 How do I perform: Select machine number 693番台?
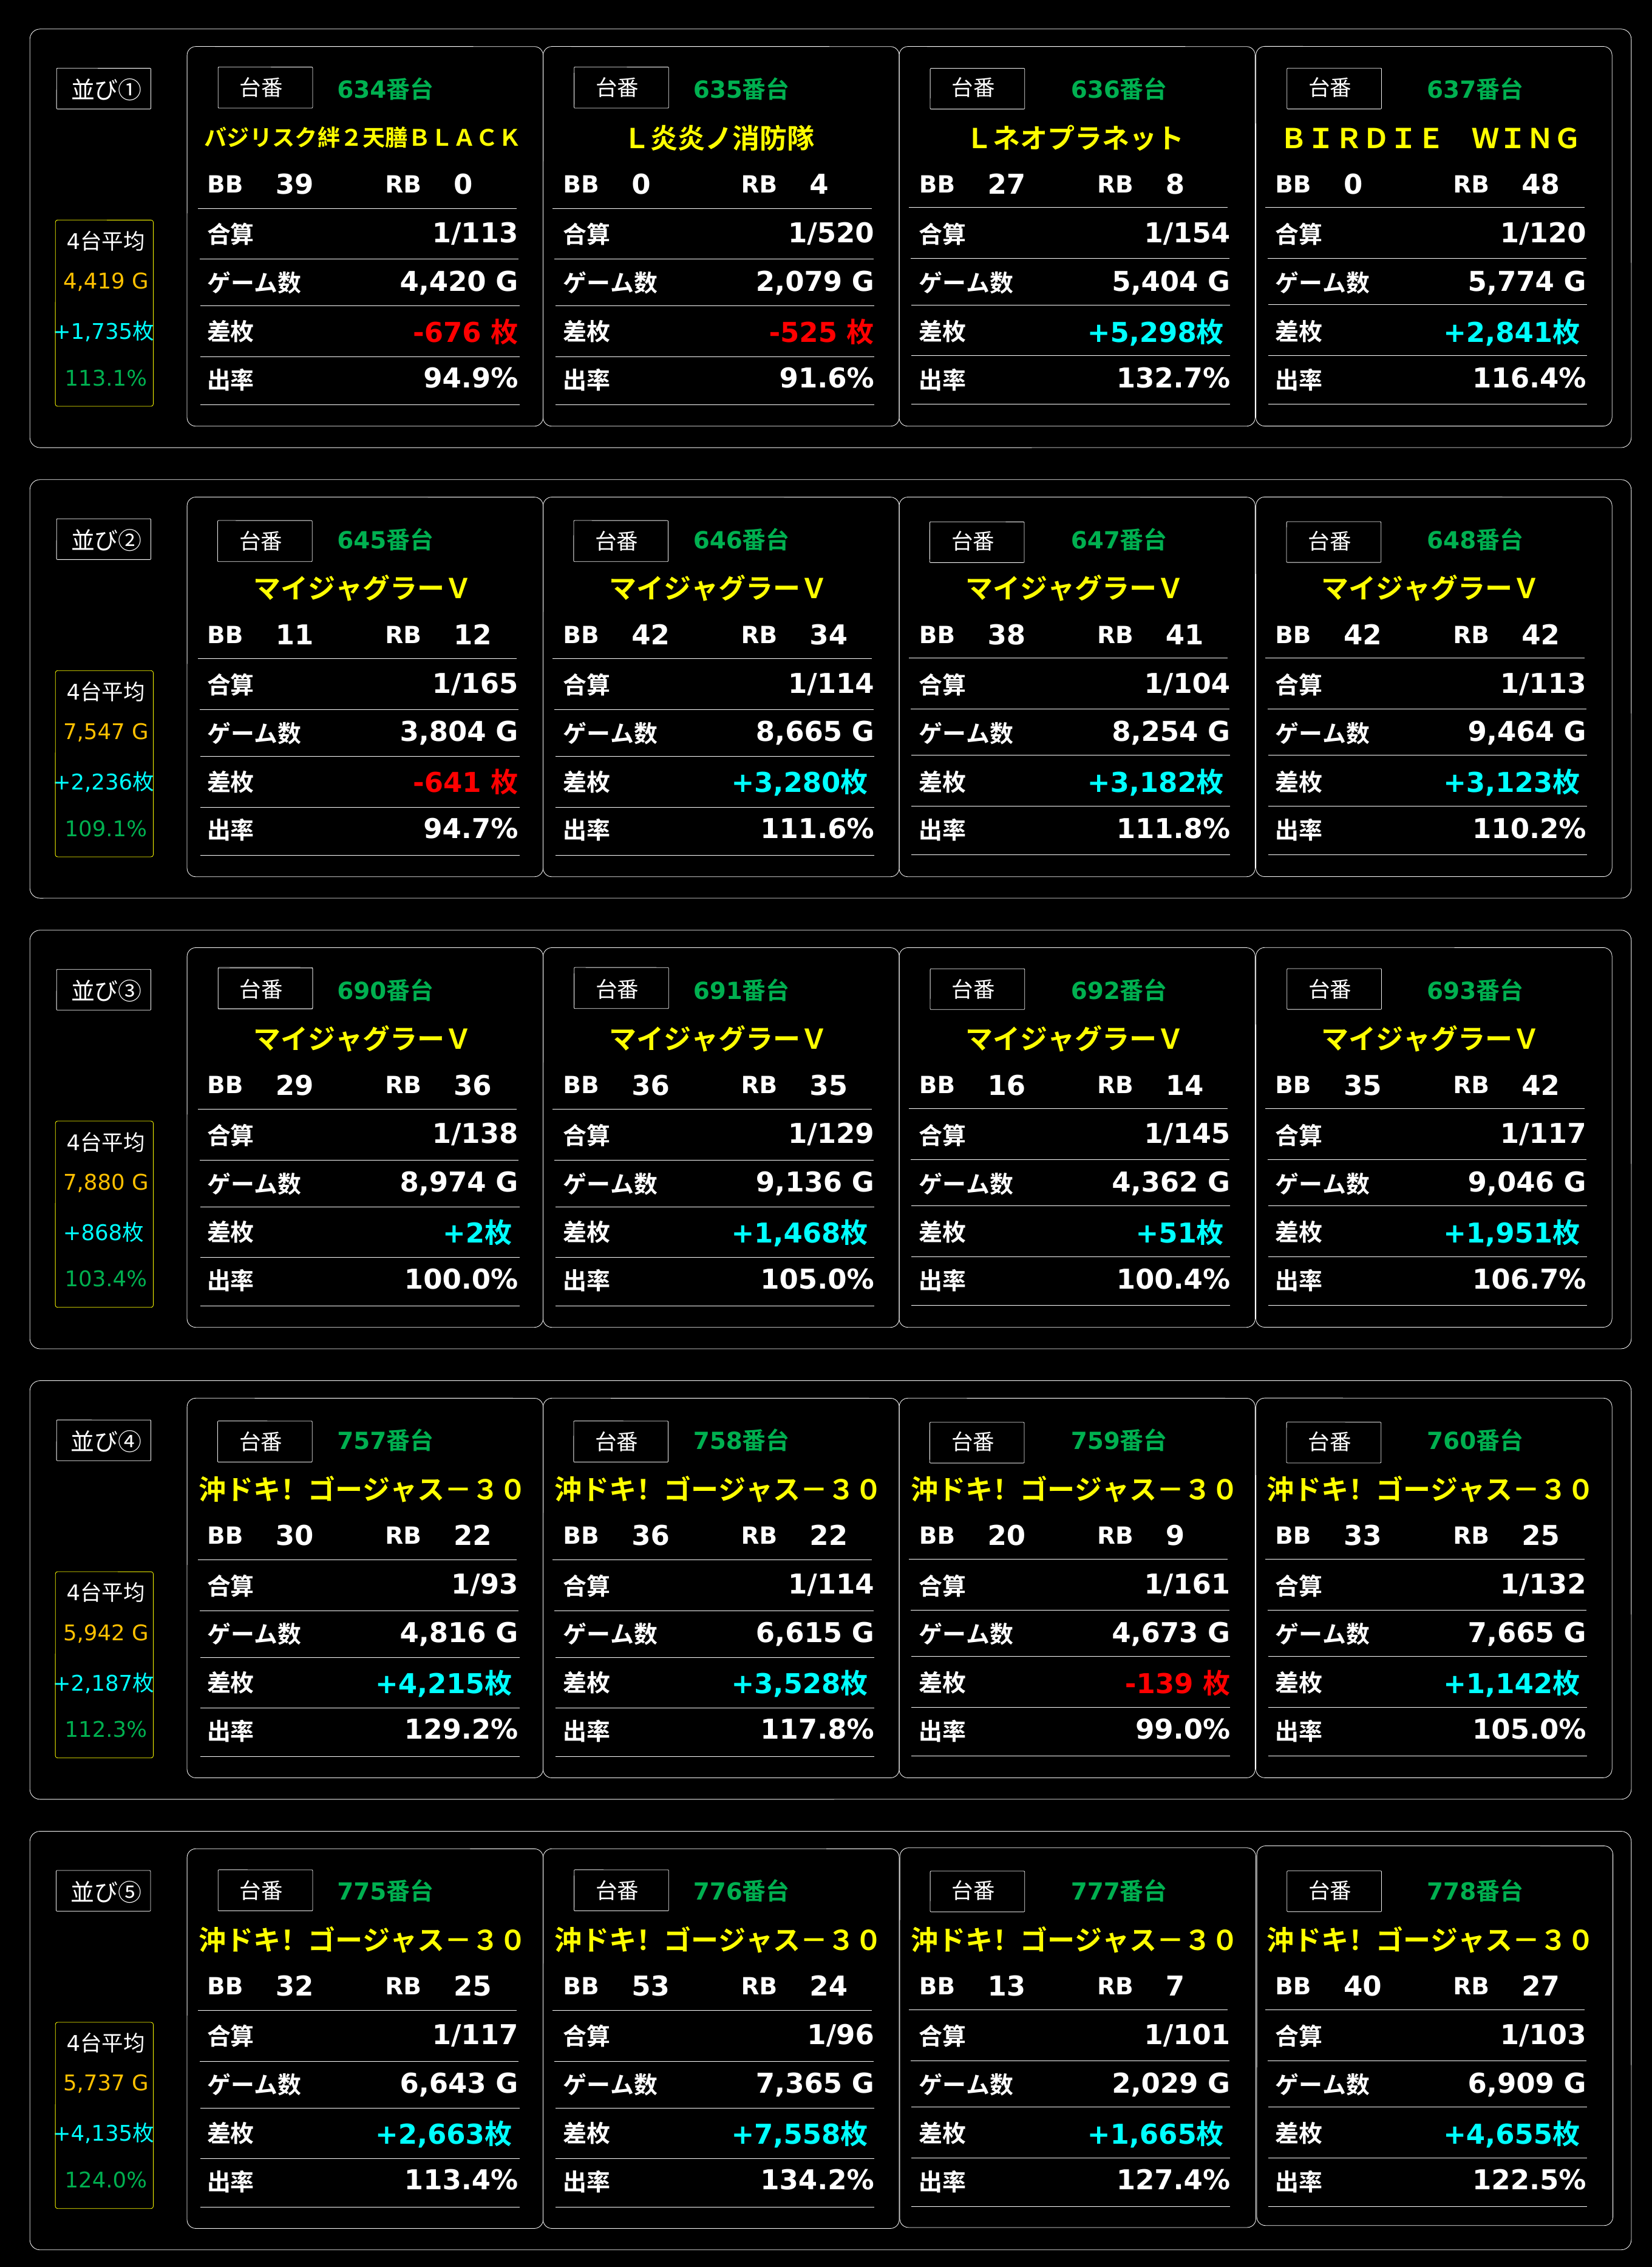click(1474, 991)
